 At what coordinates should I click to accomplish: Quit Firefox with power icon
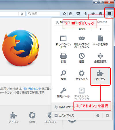pos(108,116)
